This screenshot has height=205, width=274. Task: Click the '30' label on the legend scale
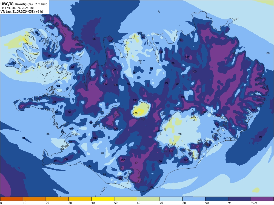coord(70,203)
